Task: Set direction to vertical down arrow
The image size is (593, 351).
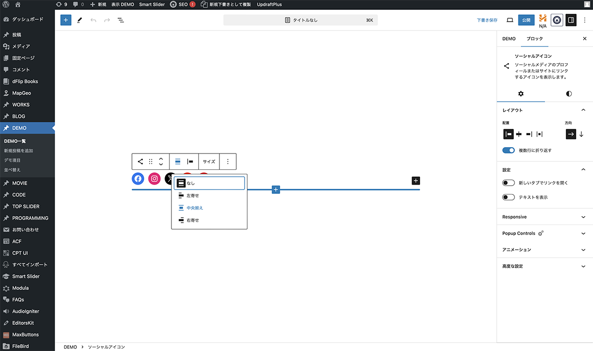Action: point(581,134)
